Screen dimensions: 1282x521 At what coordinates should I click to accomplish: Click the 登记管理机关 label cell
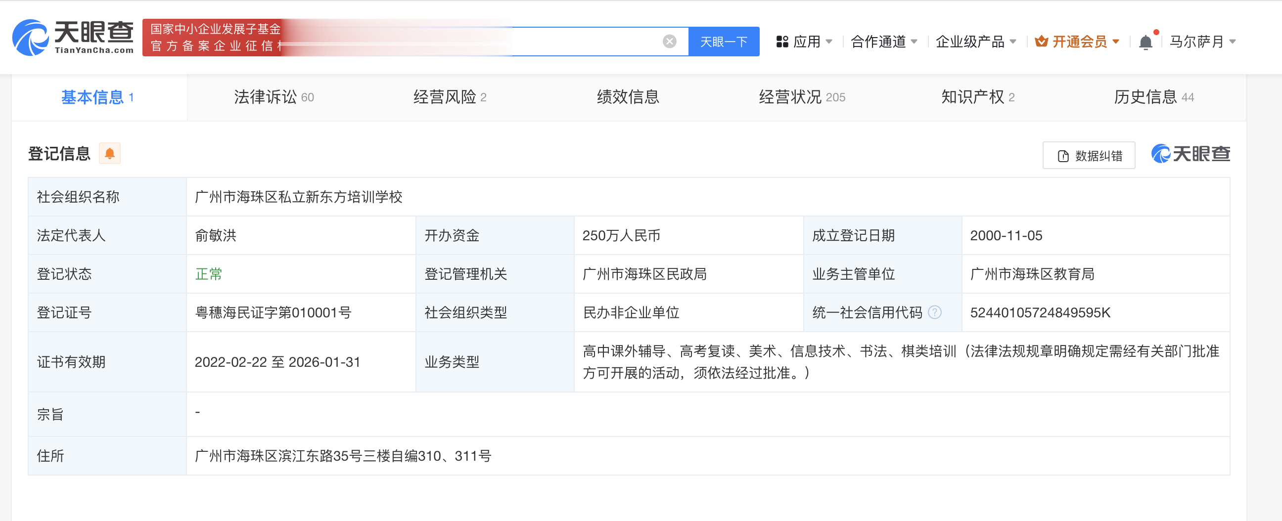[495, 274]
